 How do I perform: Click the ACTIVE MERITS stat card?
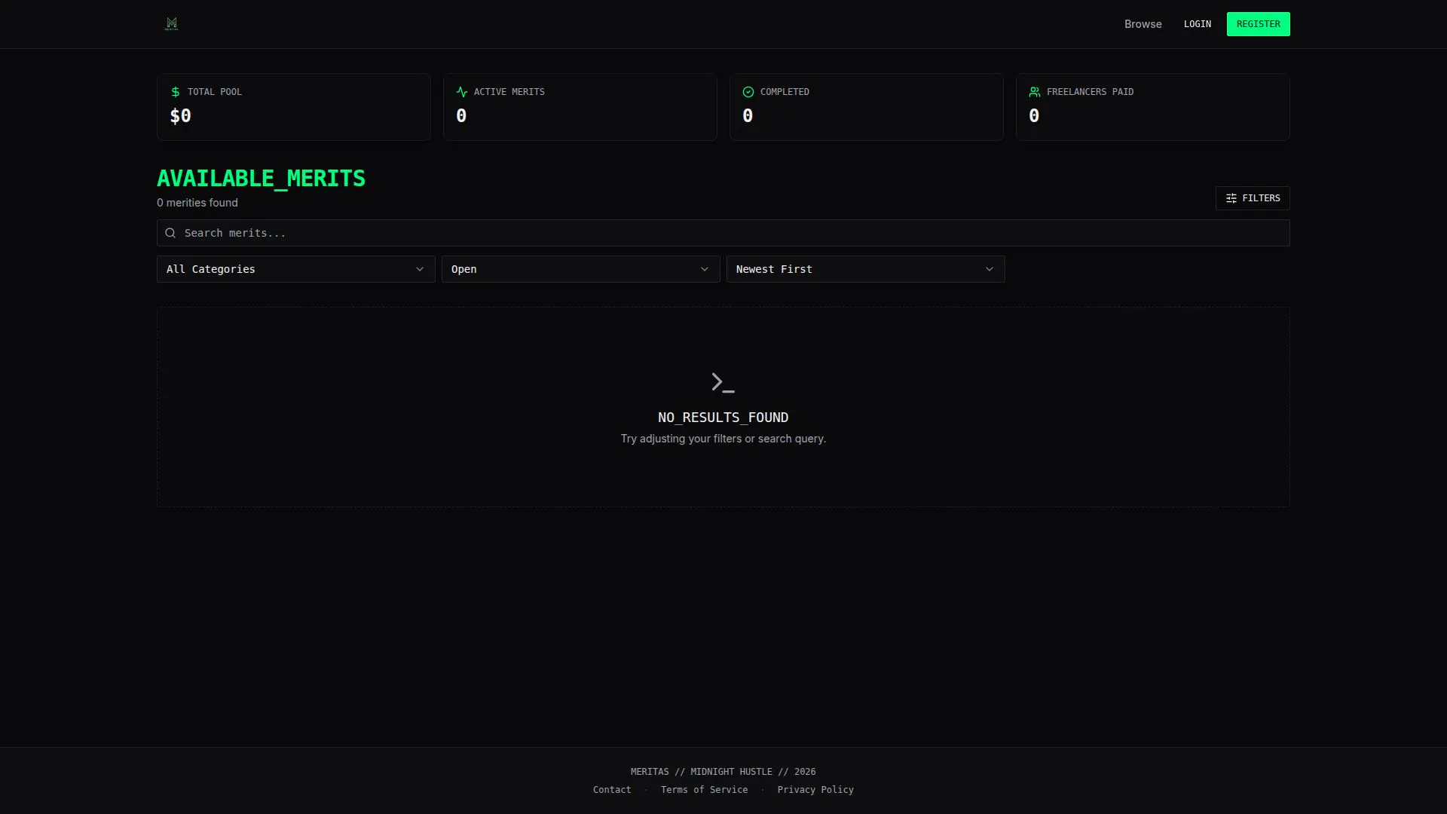580,107
